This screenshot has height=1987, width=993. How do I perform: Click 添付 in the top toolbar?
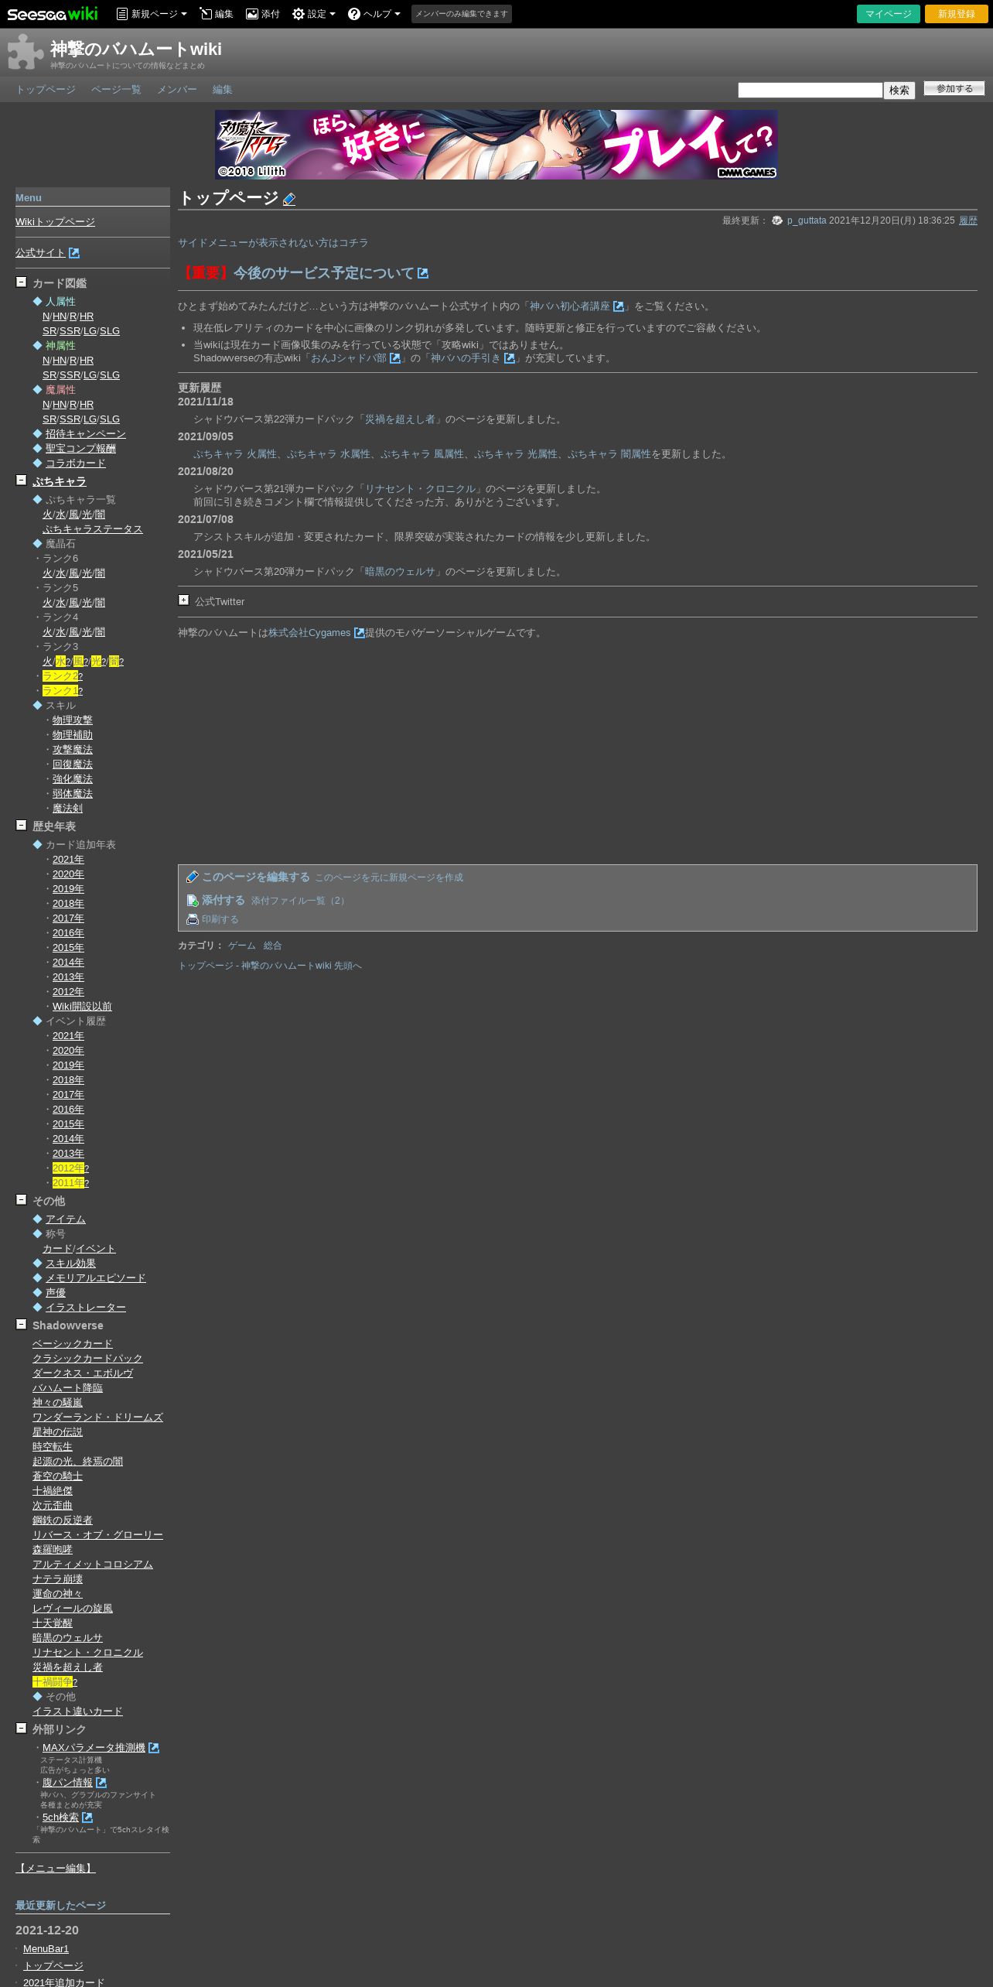(263, 14)
